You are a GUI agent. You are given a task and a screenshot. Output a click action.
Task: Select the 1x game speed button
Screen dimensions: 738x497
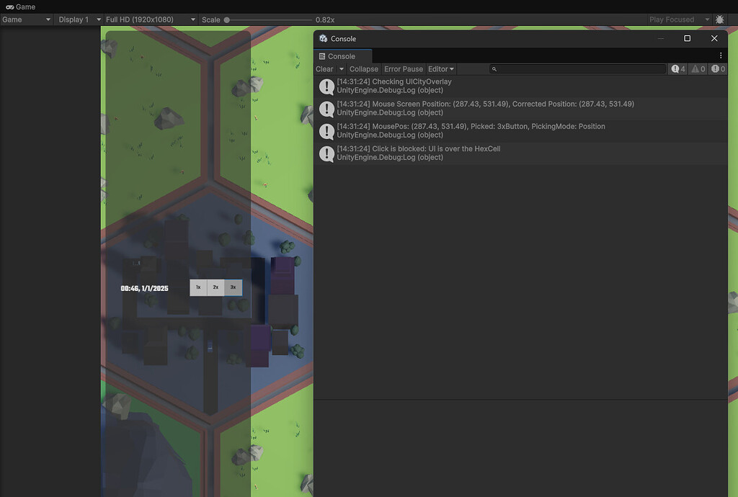tap(197, 287)
